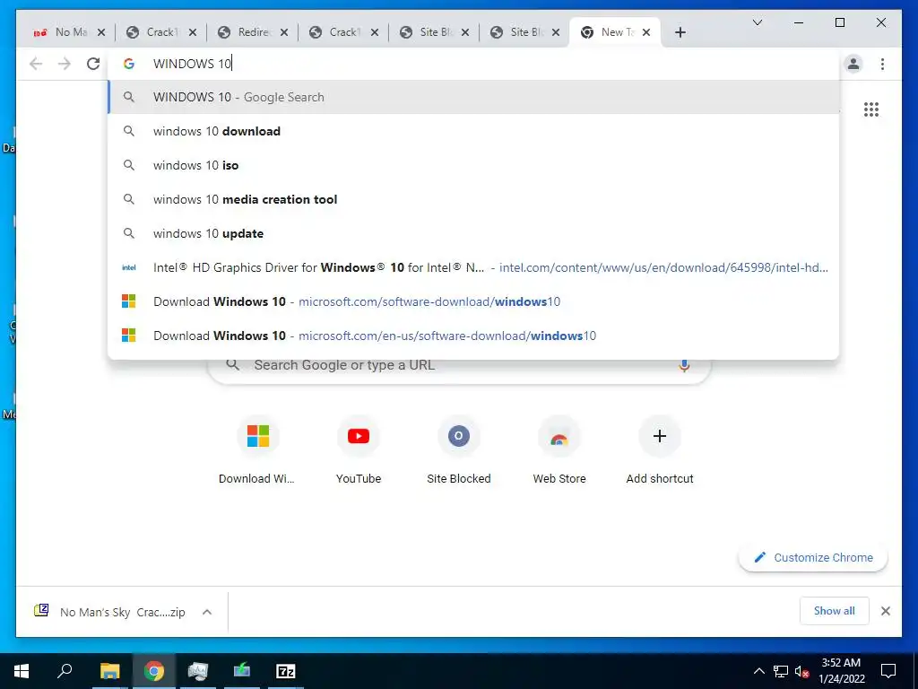The height and width of the screenshot is (689, 918).
Task: Open a new tab with the plus button
Action: [680, 32]
